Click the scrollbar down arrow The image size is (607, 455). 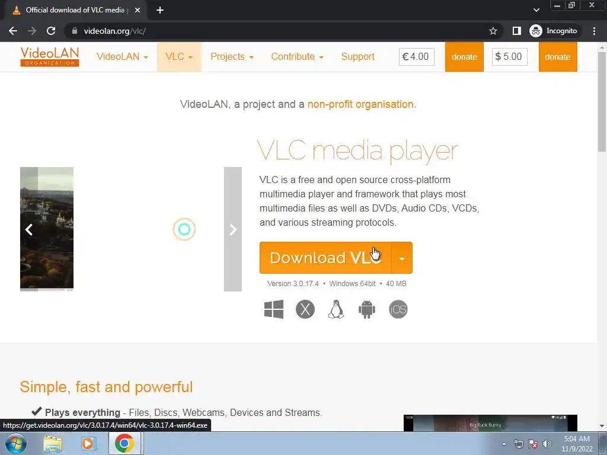(602, 426)
